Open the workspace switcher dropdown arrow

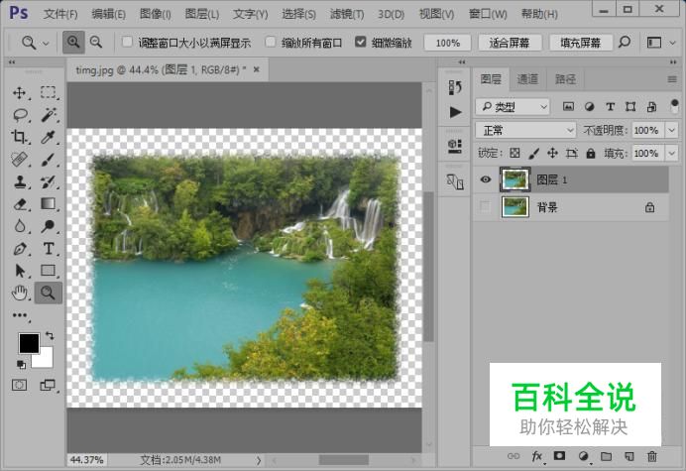point(672,43)
